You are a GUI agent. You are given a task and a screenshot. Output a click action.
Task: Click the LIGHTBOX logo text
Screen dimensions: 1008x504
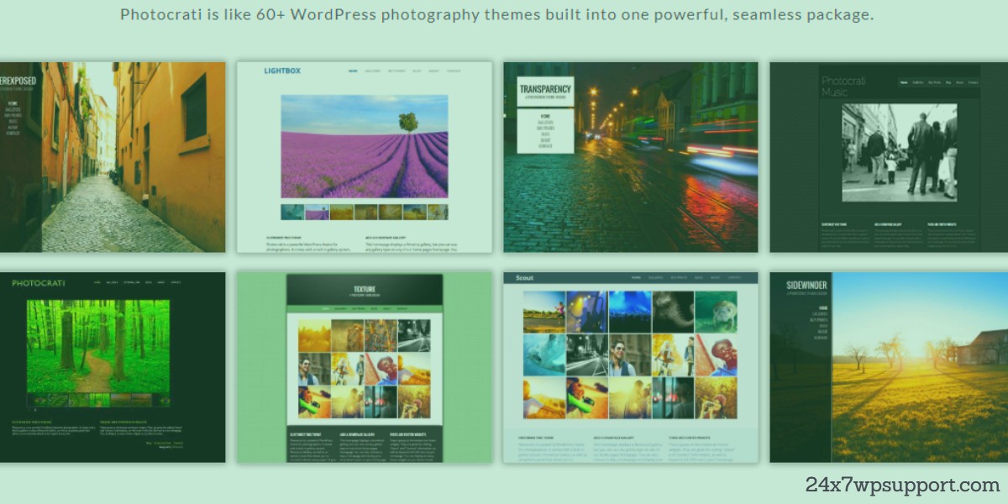point(281,71)
